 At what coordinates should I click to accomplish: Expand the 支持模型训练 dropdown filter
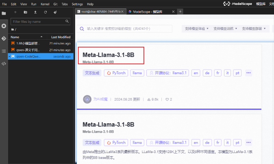click(x=225, y=29)
